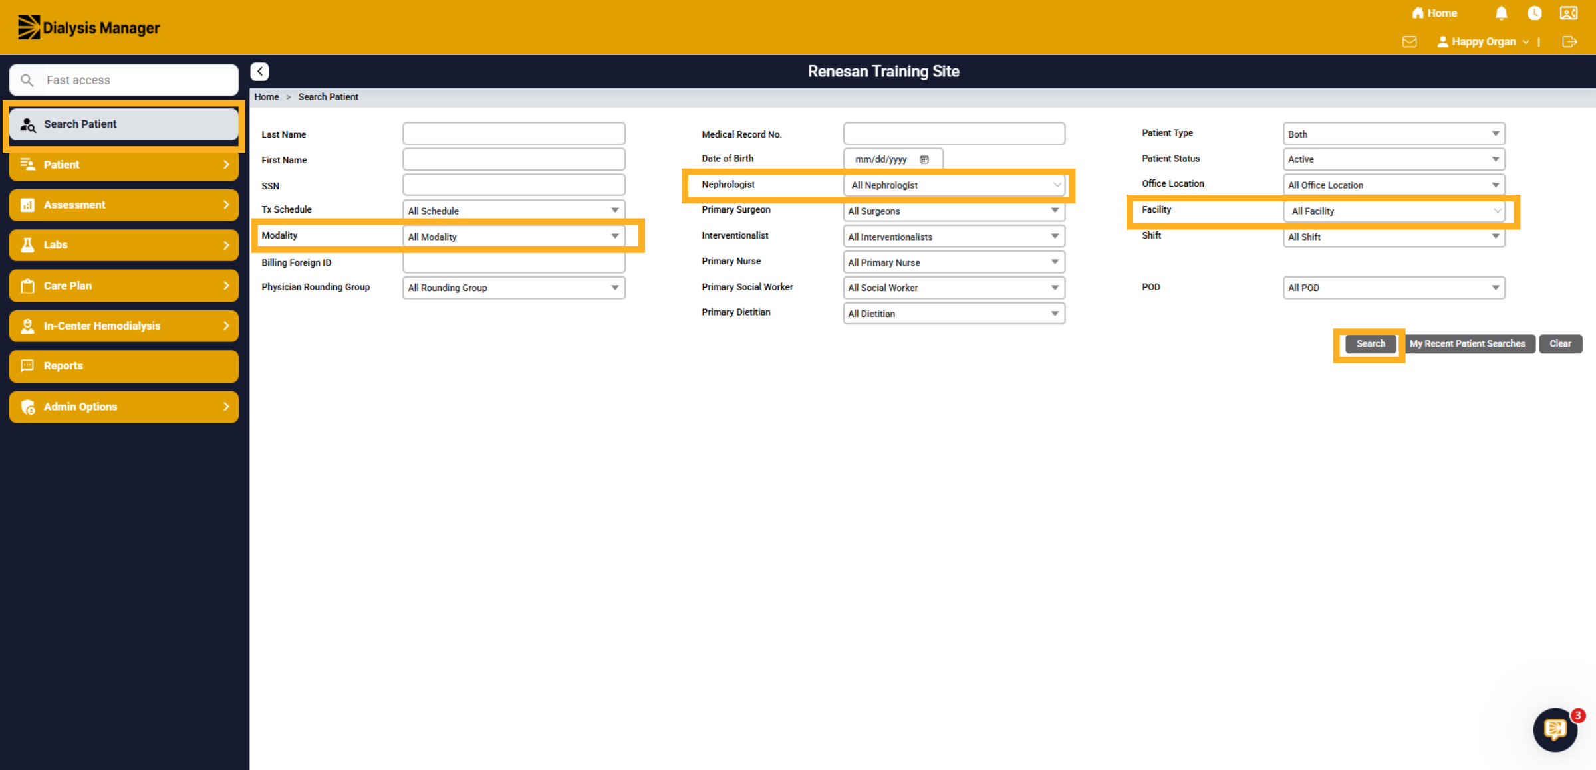Click the logout exit icon
This screenshot has height=770, width=1596.
[x=1569, y=42]
